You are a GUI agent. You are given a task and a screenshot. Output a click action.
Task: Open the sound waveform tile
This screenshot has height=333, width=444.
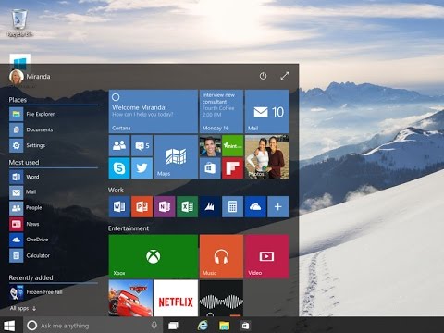221,298
